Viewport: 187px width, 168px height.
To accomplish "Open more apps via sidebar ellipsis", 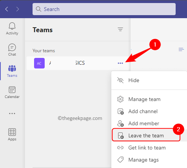I will [x=12, y=114].
